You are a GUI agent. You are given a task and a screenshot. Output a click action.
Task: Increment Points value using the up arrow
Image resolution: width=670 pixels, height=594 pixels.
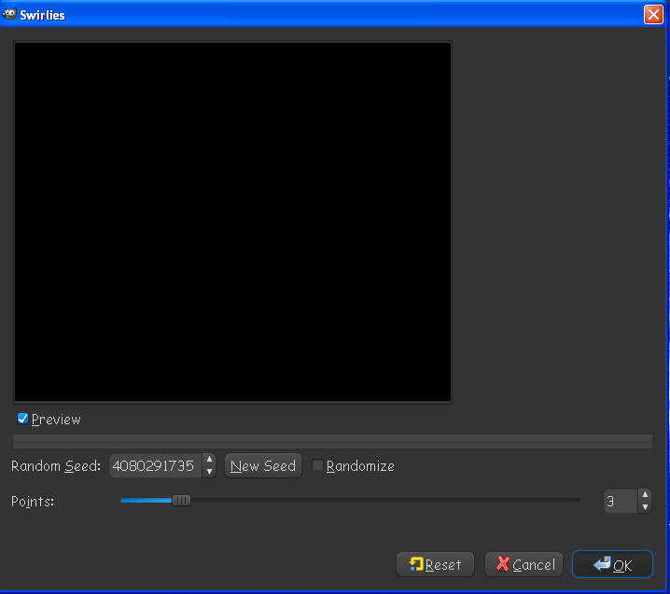[644, 495]
